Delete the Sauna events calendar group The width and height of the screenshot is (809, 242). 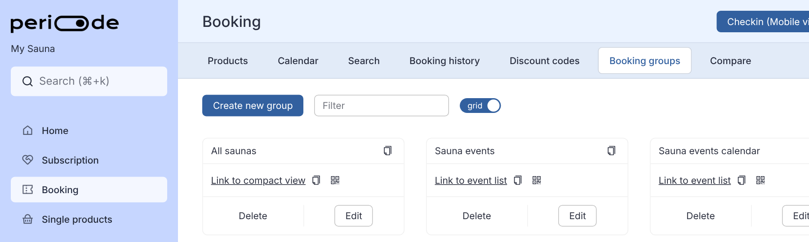click(701, 216)
